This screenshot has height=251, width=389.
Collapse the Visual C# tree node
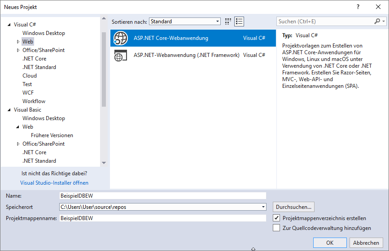tap(9, 25)
